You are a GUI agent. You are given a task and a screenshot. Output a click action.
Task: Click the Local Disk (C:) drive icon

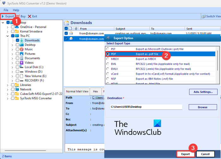pyautogui.click(x=22, y=67)
